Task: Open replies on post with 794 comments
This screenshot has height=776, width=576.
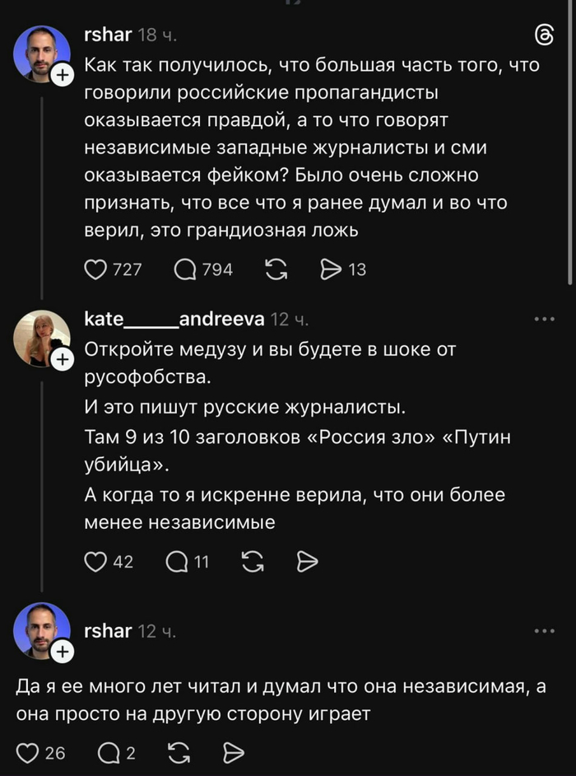Action: tap(186, 269)
